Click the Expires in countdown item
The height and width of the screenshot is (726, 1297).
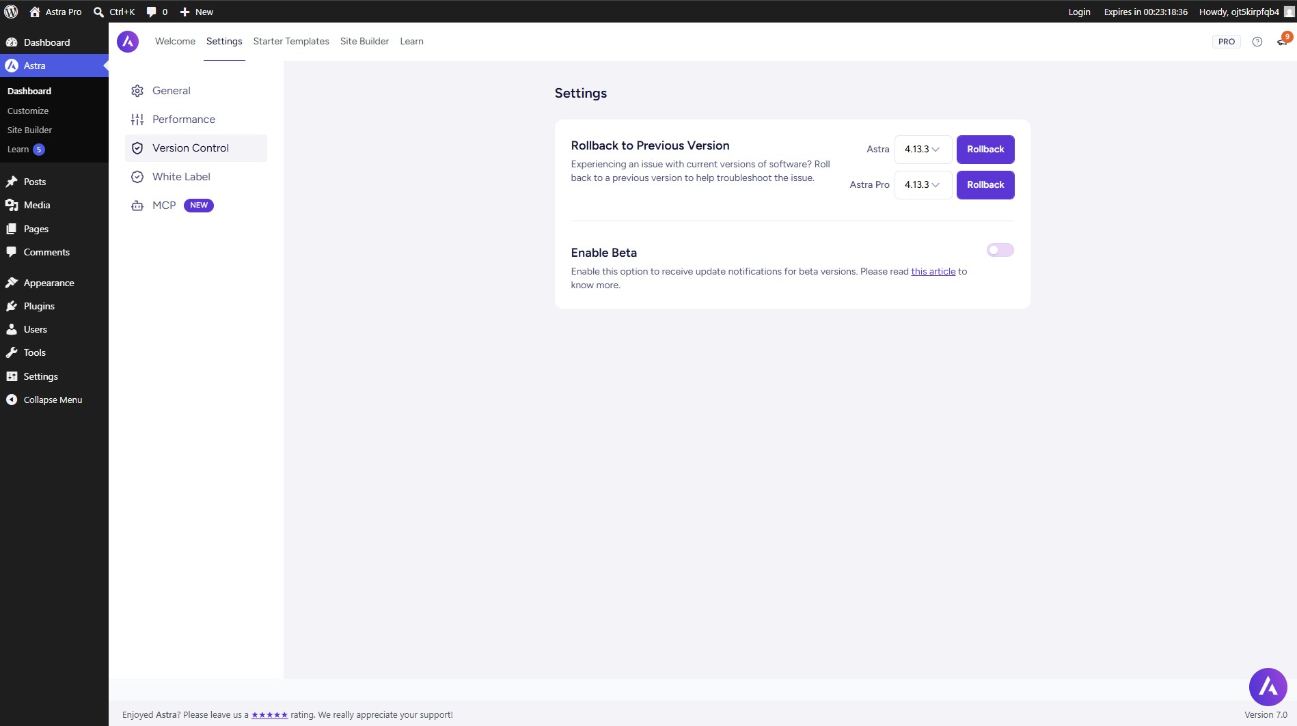pos(1145,12)
